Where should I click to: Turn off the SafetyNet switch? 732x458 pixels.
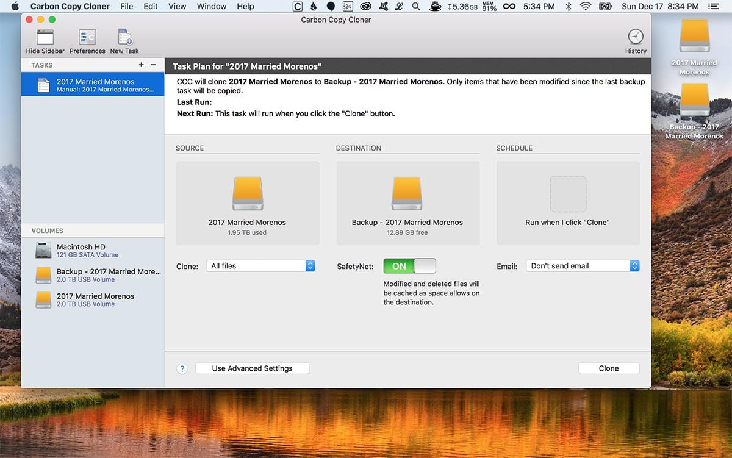click(x=409, y=266)
